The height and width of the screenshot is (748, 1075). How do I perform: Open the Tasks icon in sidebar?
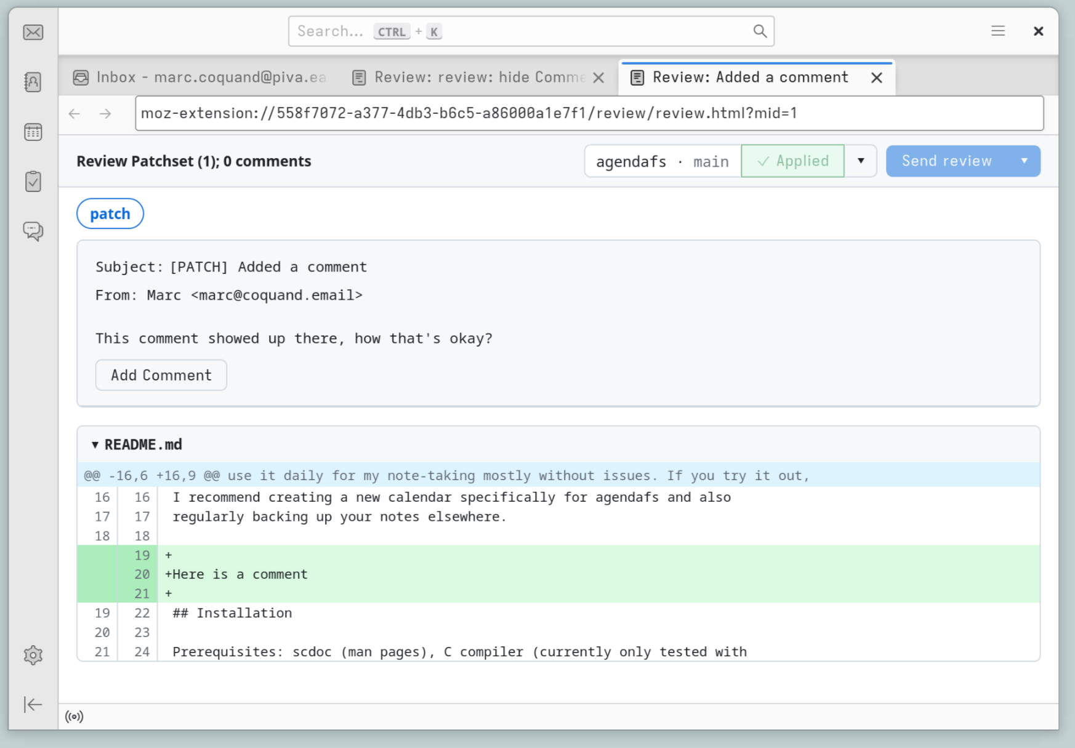33,181
